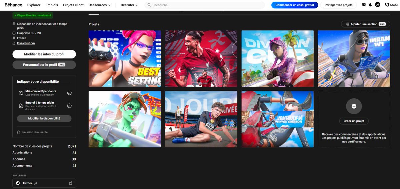Image resolution: width=400 pixels, height=189 pixels.
Task: Open the marathon runner L'Équipe project thumbnail
Action: (x=201, y=119)
